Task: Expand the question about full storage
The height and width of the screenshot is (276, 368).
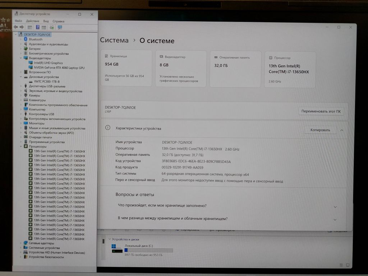Action: (x=335, y=207)
